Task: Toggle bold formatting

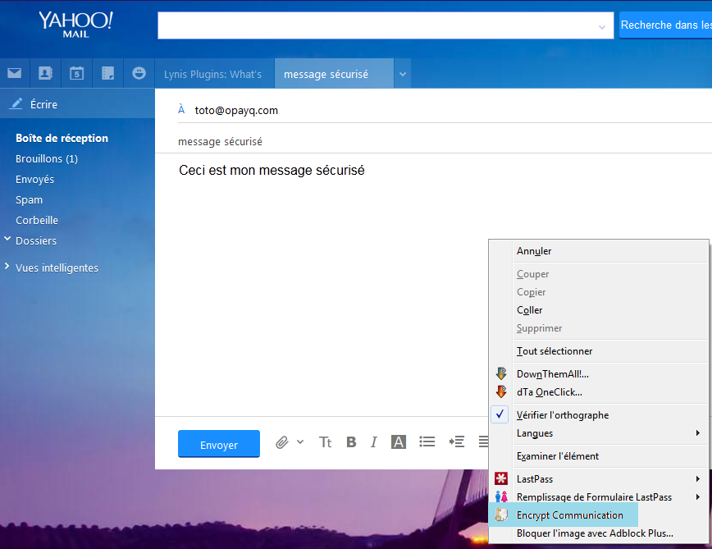Action: point(351,442)
